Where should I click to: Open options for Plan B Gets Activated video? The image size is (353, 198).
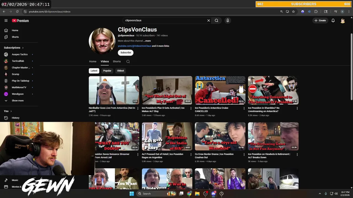coord(191,108)
